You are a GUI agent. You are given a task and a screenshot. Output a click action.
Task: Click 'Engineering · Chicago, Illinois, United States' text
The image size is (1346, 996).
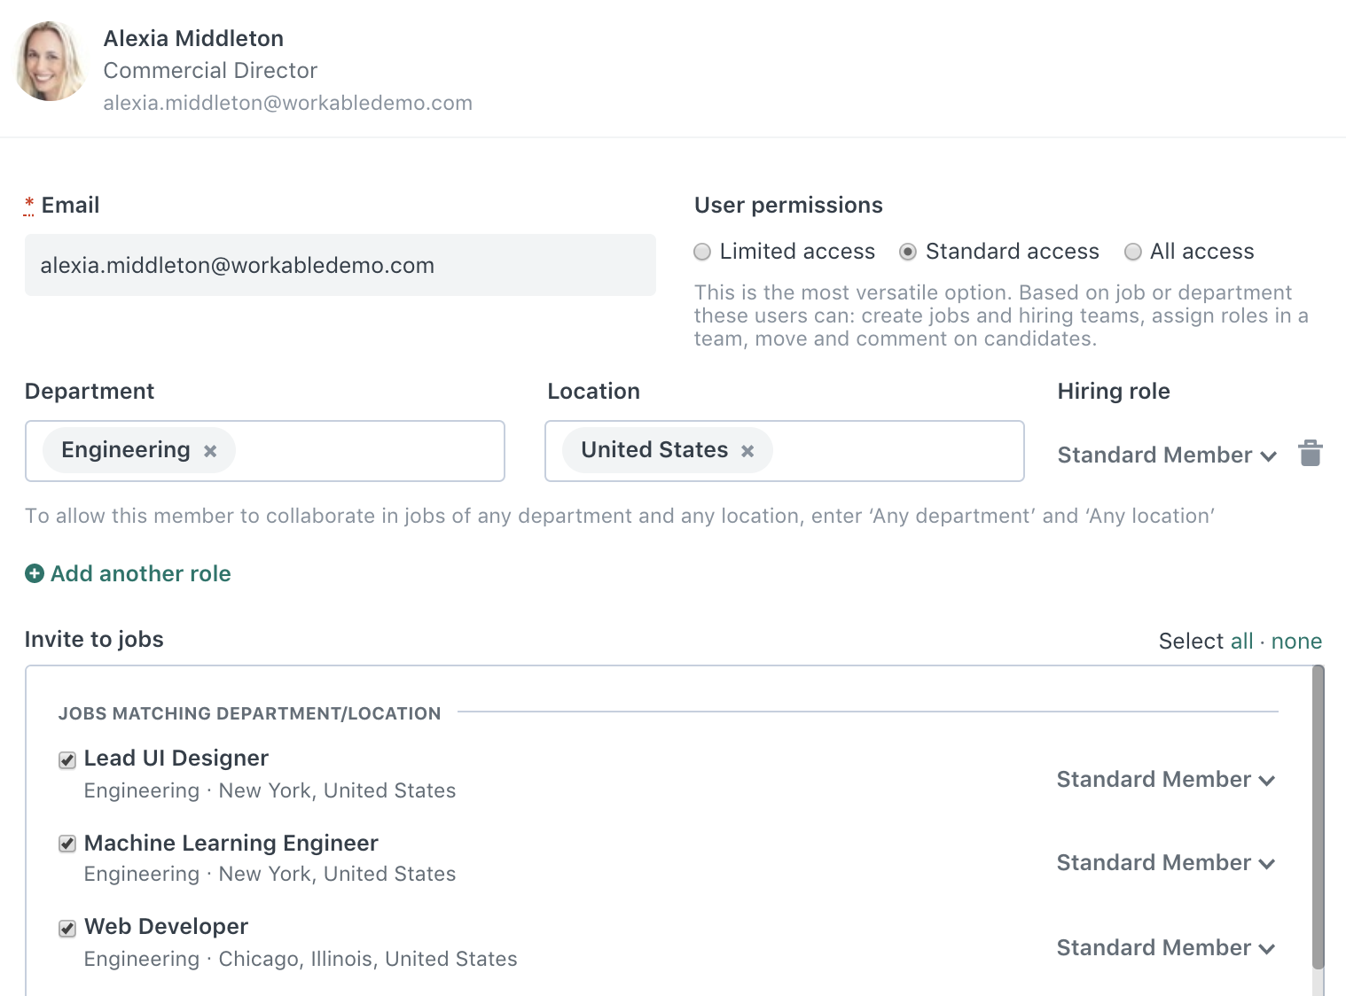[x=301, y=959]
